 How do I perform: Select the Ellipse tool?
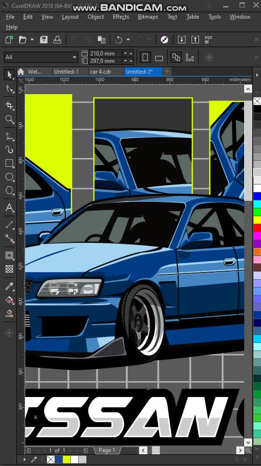click(9, 177)
